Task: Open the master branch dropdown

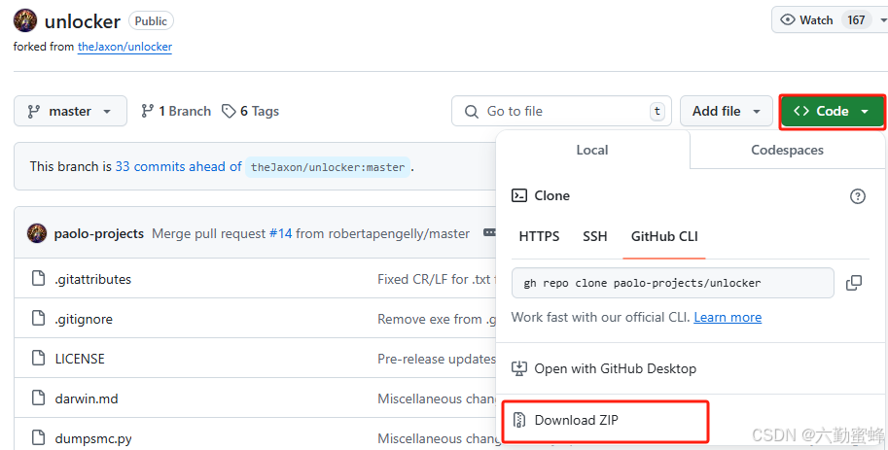Action: tap(70, 111)
